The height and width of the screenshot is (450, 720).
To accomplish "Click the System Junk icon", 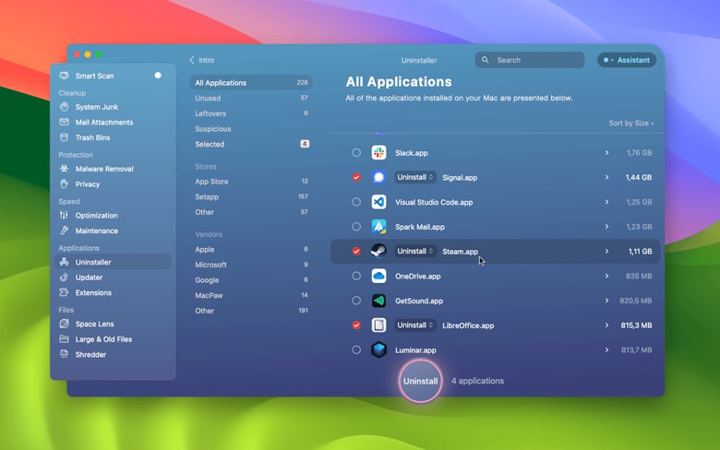I will (65, 106).
